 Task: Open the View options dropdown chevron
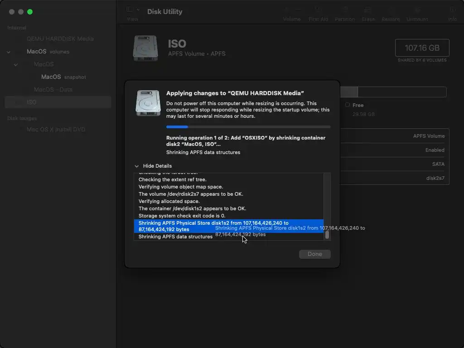click(x=138, y=10)
